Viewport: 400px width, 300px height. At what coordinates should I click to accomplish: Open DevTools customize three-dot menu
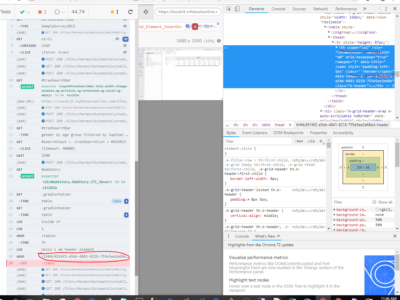(386, 9)
